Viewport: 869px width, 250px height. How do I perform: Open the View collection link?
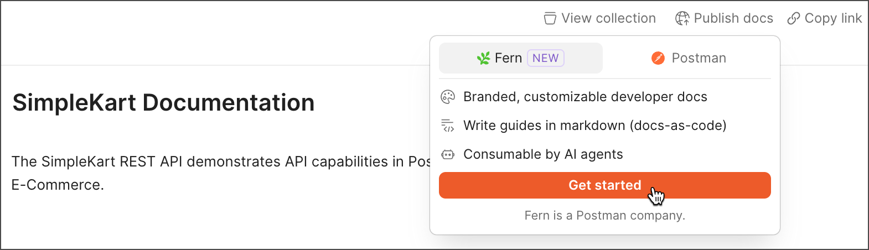608,18
